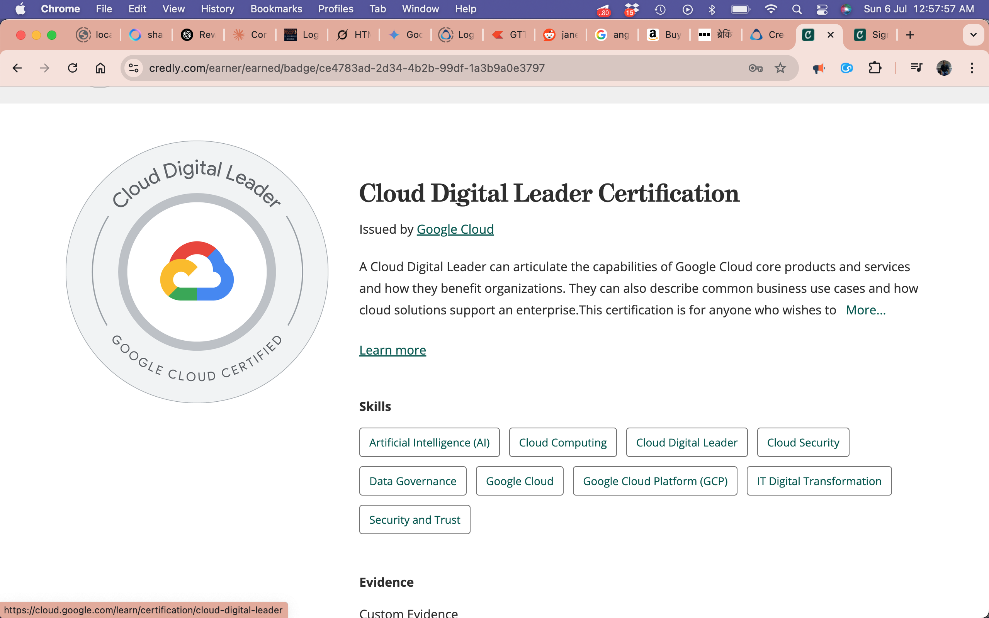Click the forward navigation arrow

coord(44,68)
